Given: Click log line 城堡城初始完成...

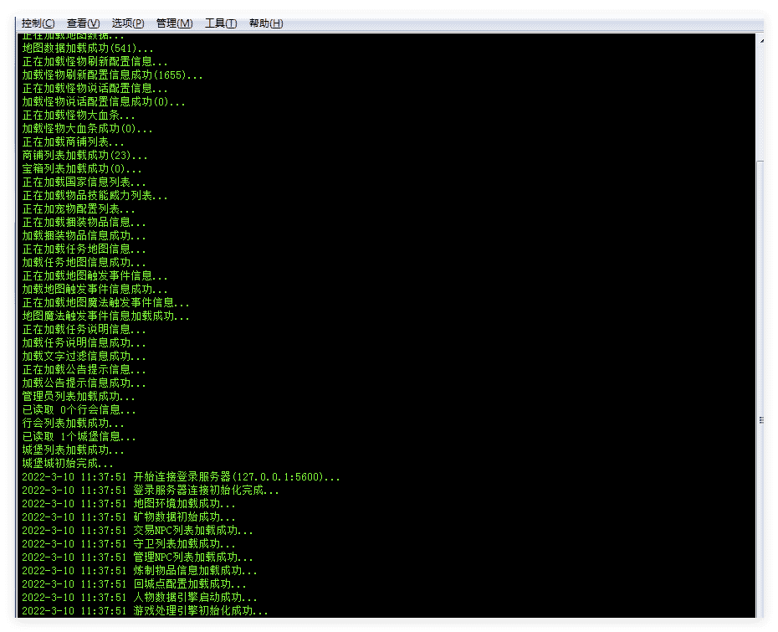Looking at the screenshot, I should pos(68,464).
